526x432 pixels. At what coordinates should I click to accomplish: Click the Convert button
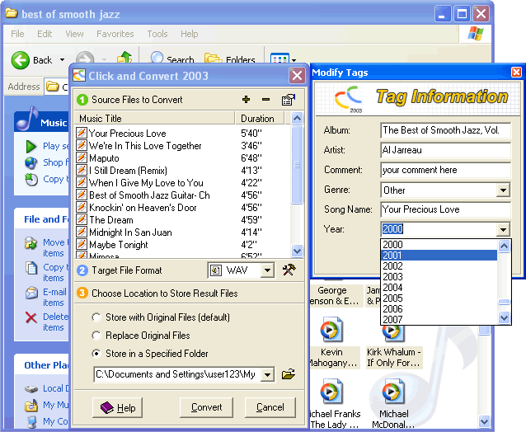(x=206, y=407)
